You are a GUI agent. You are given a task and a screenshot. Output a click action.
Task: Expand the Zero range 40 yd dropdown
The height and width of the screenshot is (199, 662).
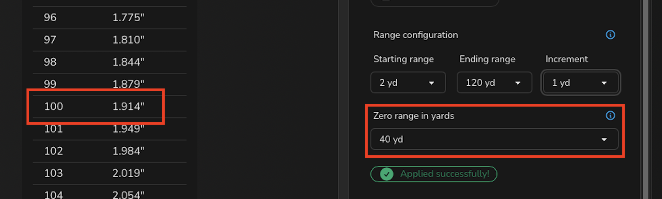[x=494, y=139]
